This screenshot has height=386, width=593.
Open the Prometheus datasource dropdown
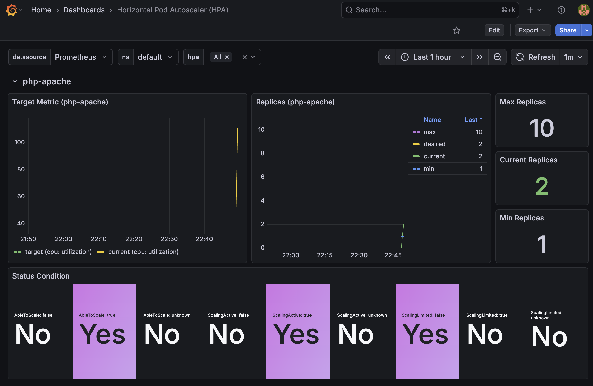pyautogui.click(x=81, y=57)
